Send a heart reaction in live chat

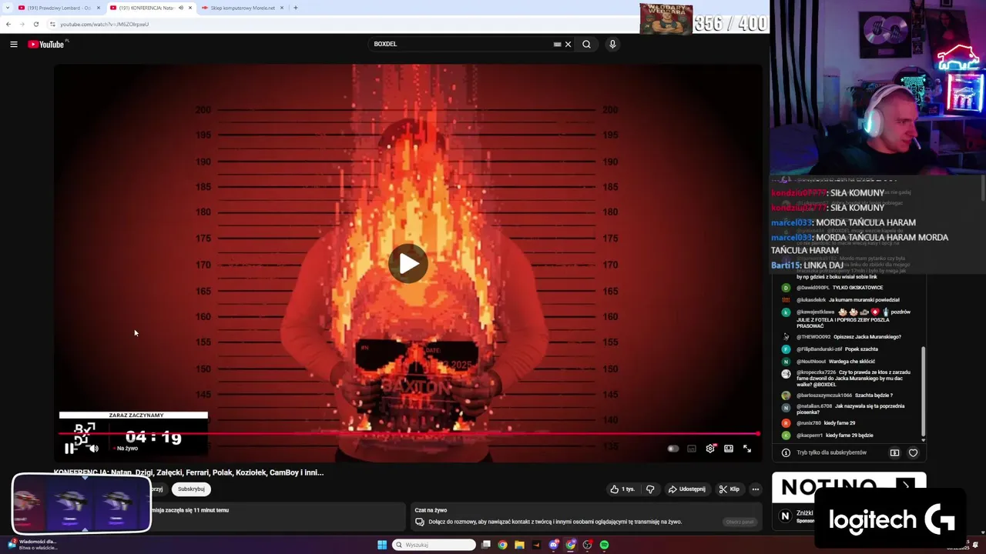[x=913, y=452]
